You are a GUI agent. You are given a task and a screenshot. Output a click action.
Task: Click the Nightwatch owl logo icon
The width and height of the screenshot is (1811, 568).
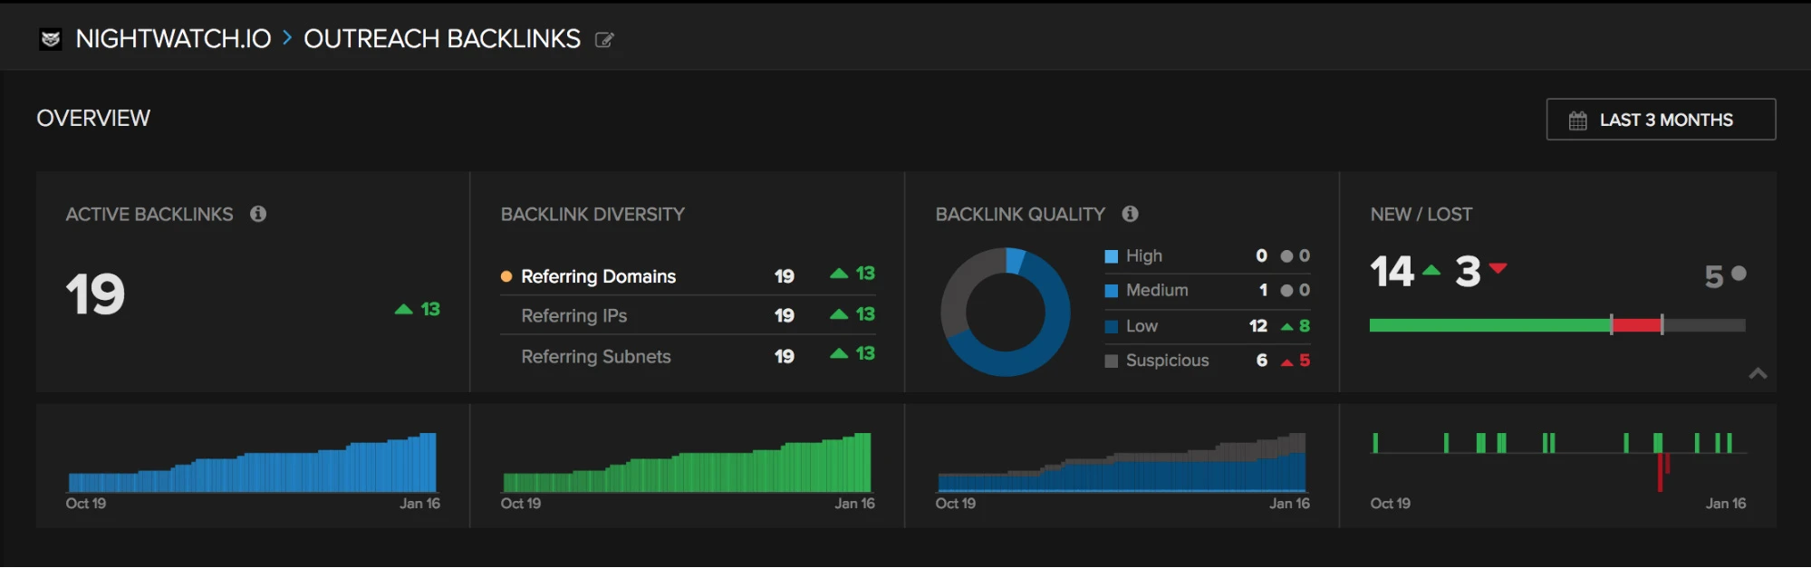(51, 39)
